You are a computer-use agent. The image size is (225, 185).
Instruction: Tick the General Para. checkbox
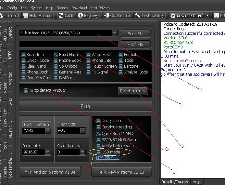pyautogui.click(x=56, y=72)
